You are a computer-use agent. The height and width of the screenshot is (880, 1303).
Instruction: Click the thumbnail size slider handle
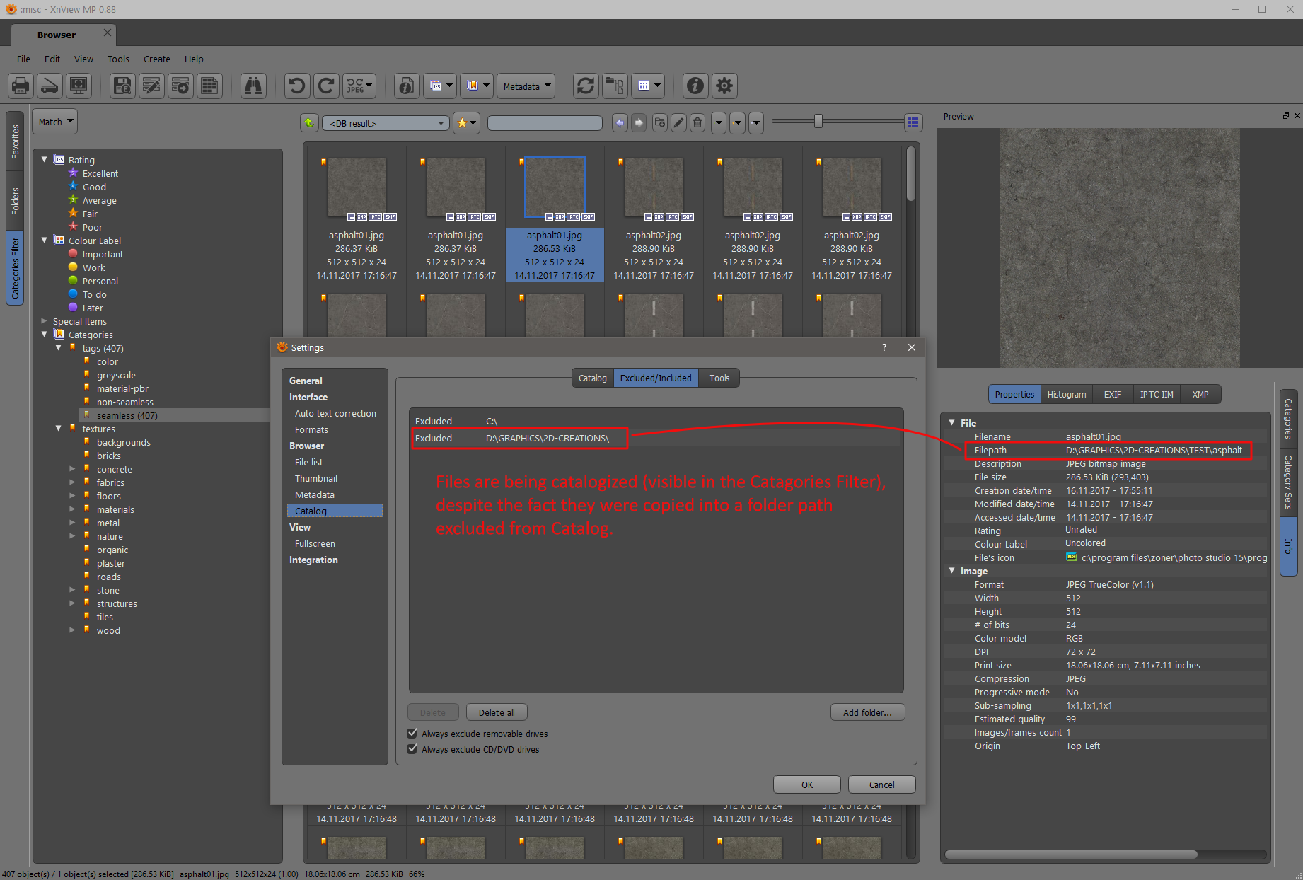point(818,122)
